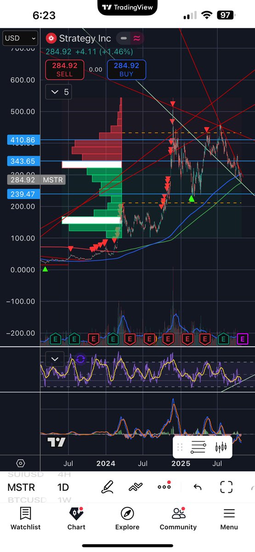Tap the red 284.92 SELL button

[x=64, y=69]
